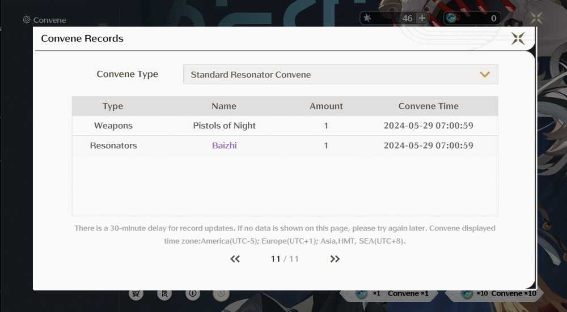Click the Weapons type cell
Screen dimensions: 567x312
[x=113, y=126]
